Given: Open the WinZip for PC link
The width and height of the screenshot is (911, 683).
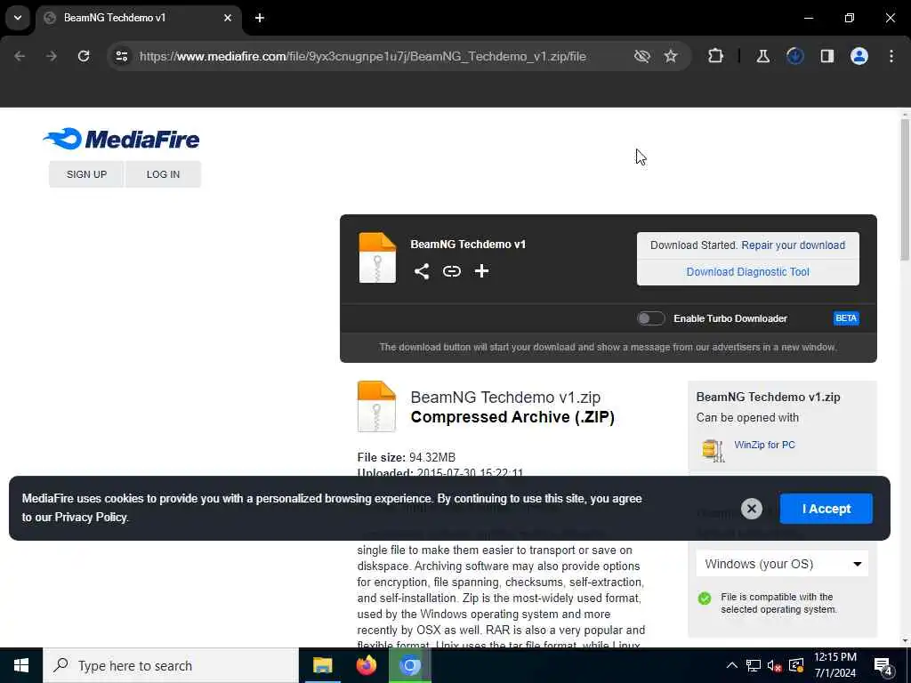Looking at the screenshot, I should tap(764, 445).
